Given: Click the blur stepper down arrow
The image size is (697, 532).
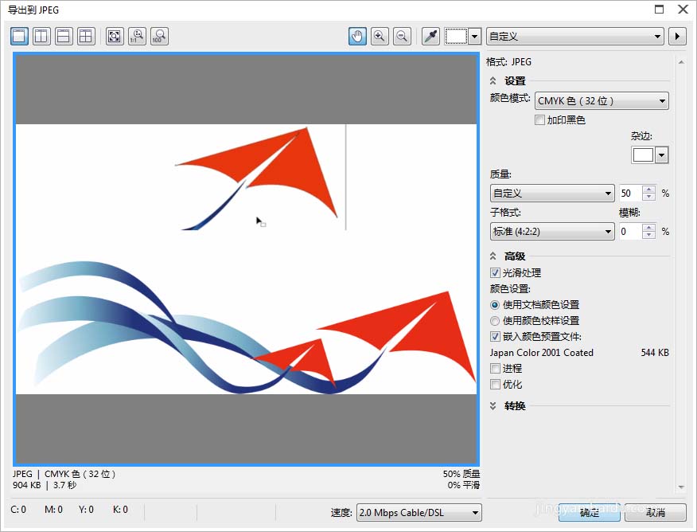Looking at the screenshot, I should (649, 235).
